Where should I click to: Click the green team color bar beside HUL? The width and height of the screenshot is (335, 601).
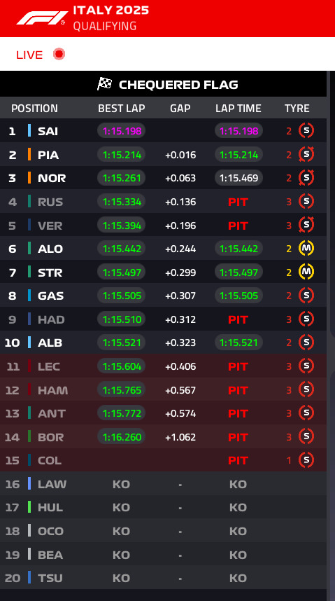point(29,507)
